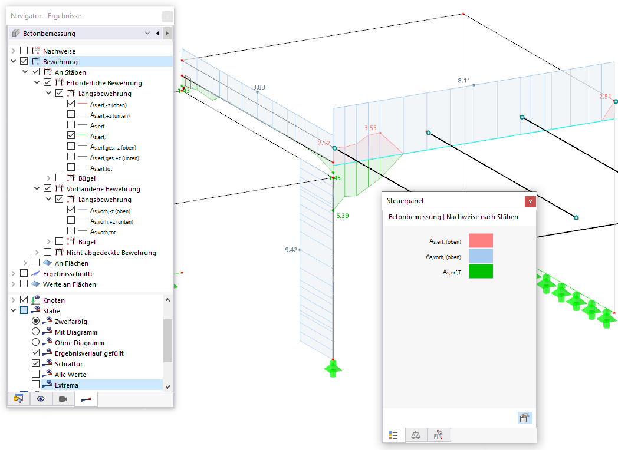The image size is (618, 450).
Task: Uncheck the As,erf,T checkbox
Action: pyautogui.click(x=71, y=135)
